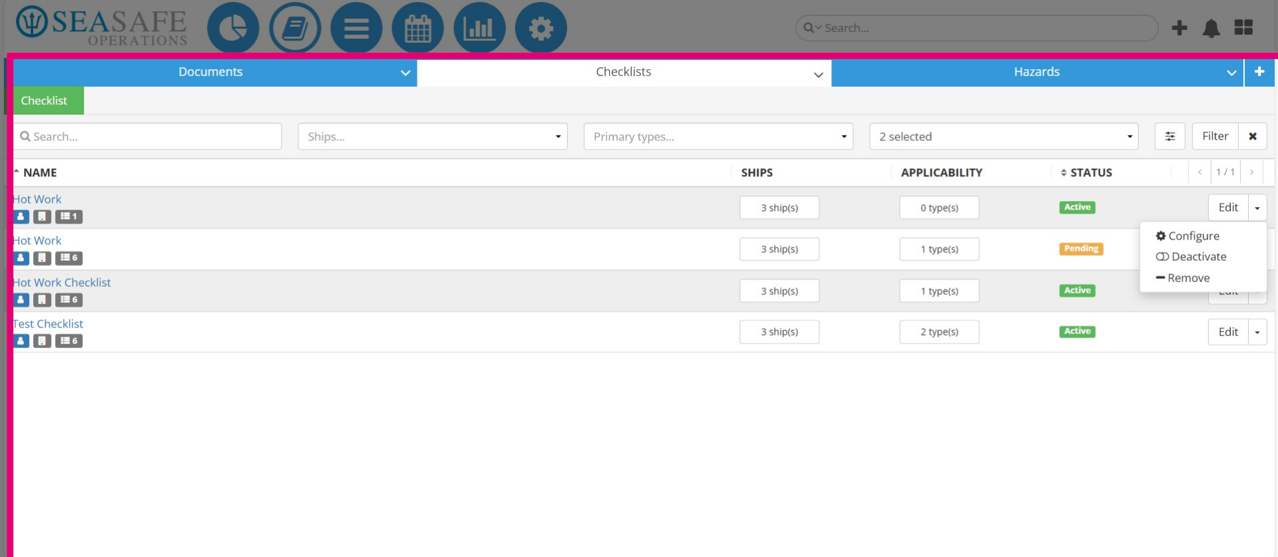Choose Configure from the dropdown menu
Image resolution: width=1278 pixels, height=557 pixels.
[1187, 236]
